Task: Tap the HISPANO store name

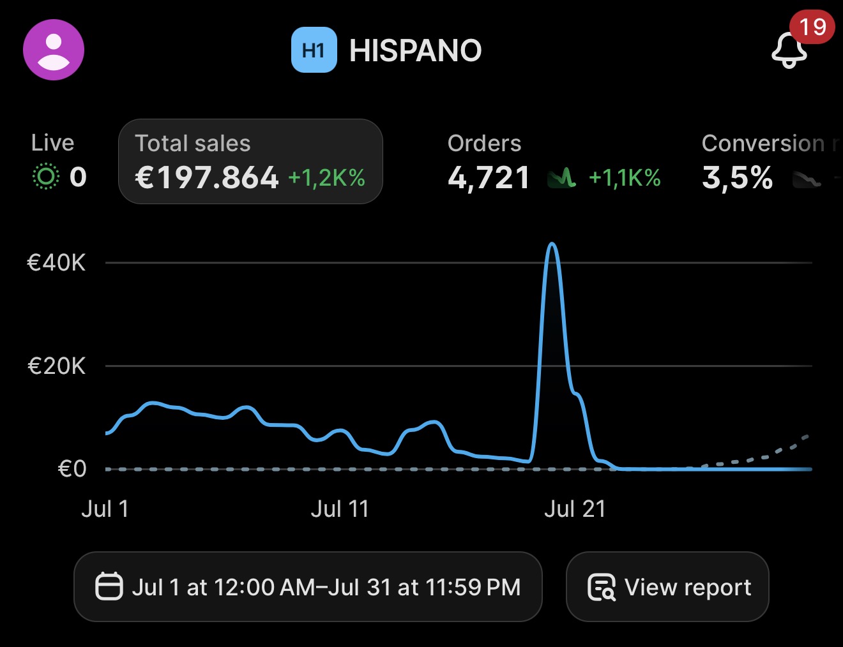Action: (x=415, y=50)
